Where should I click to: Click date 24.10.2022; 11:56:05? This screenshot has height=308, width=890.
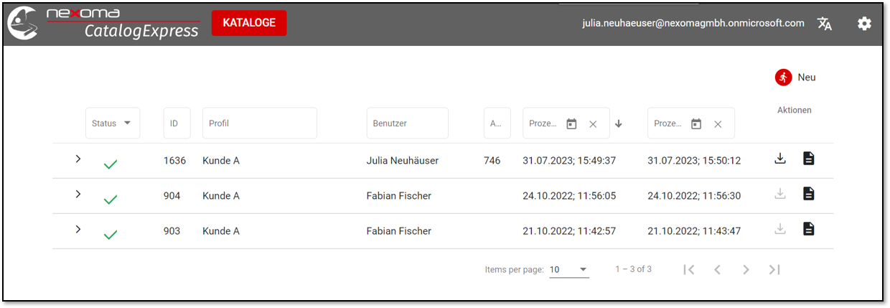point(571,196)
